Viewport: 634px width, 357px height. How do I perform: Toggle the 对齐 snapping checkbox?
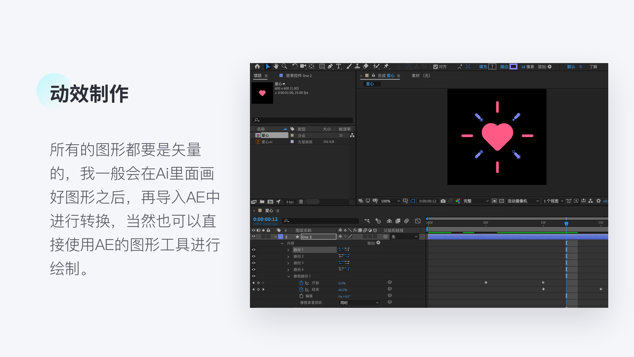click(x=436, y=67)
